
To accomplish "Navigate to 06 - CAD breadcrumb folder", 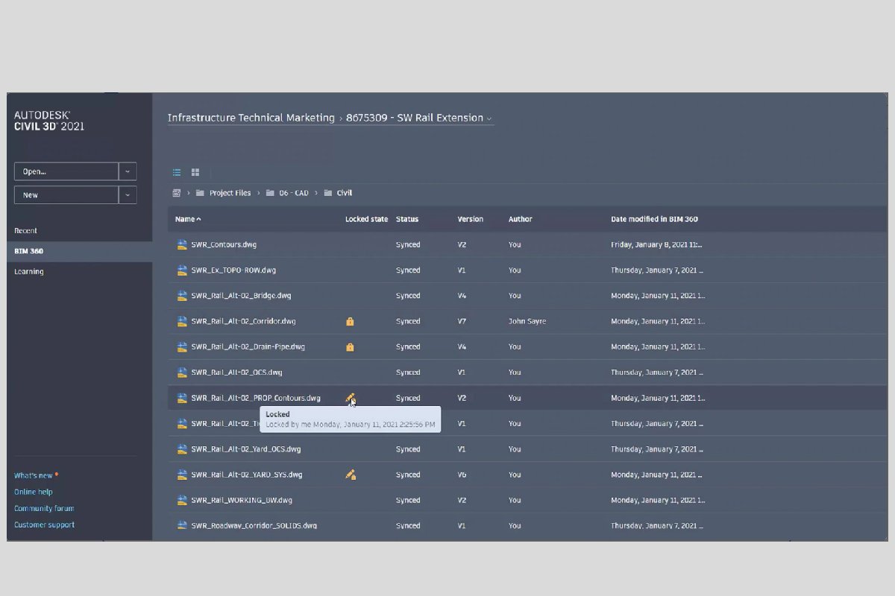I will point(294,193).
